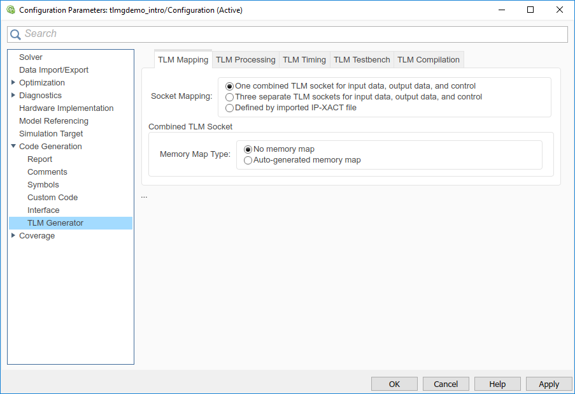The image size is (575, 394).
Task: Open Data Import/Export pane
Action: 54,69
